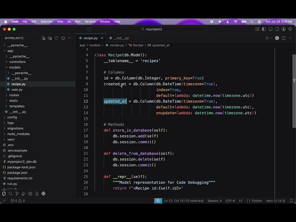Open the Terminal menu

pyautogui.click(x=90, y=22)
